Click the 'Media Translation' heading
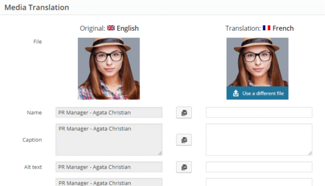 (x=37, y=7)
